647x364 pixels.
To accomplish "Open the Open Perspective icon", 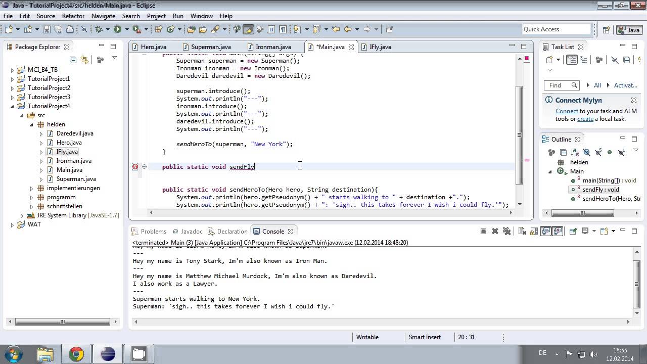I will coord(606,30).
